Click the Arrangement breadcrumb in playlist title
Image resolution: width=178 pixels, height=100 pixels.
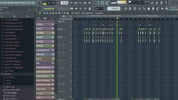pyautogui.click(x=87, y=13)
